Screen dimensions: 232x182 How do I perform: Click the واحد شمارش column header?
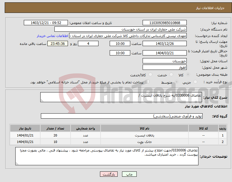pyautogui.click(x=86, y=128)
